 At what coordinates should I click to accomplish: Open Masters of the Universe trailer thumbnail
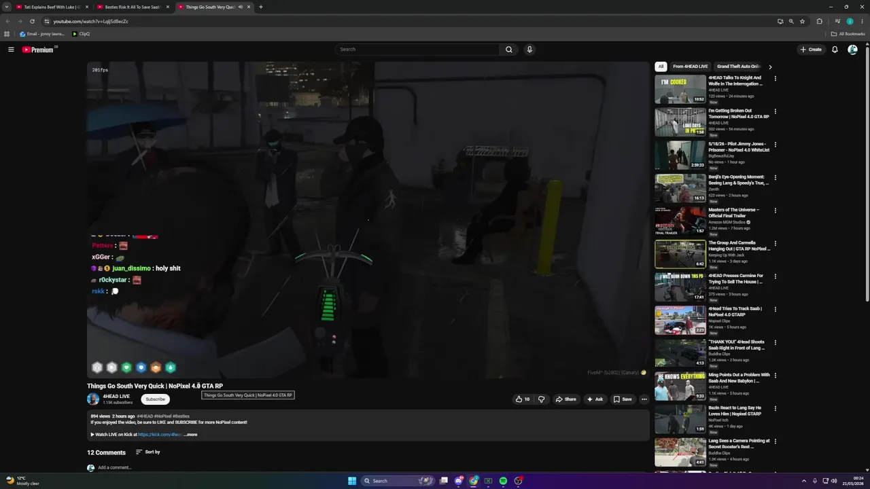coord(680,221)
